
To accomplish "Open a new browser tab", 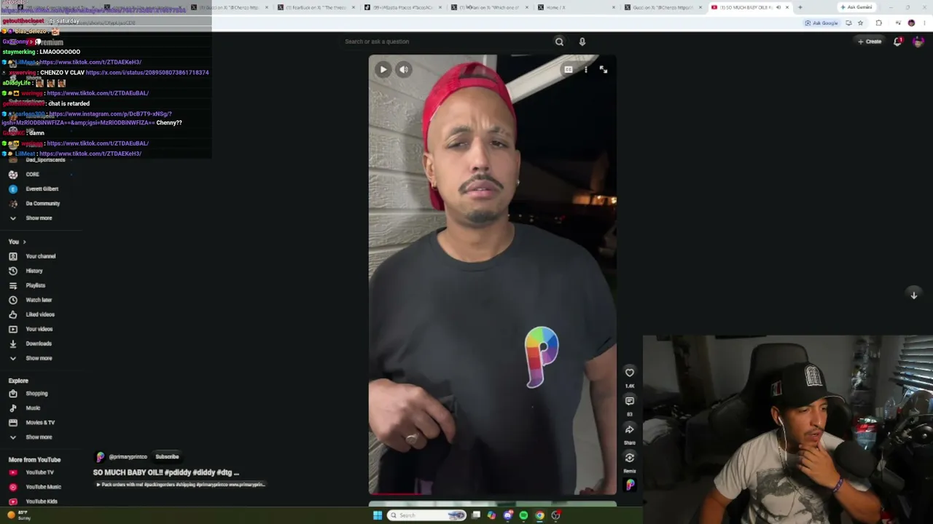I will pyautogui.click(x=800, y=7).
